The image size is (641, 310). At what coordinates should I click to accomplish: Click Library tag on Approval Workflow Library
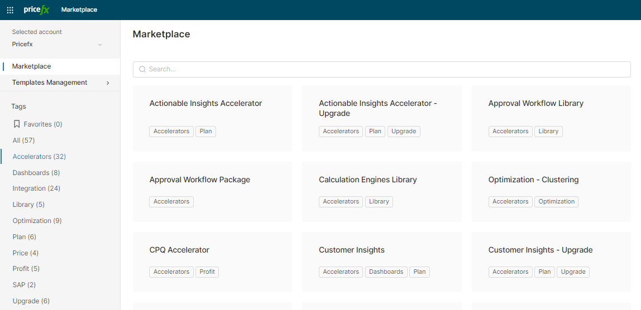(x=548, y=132)
